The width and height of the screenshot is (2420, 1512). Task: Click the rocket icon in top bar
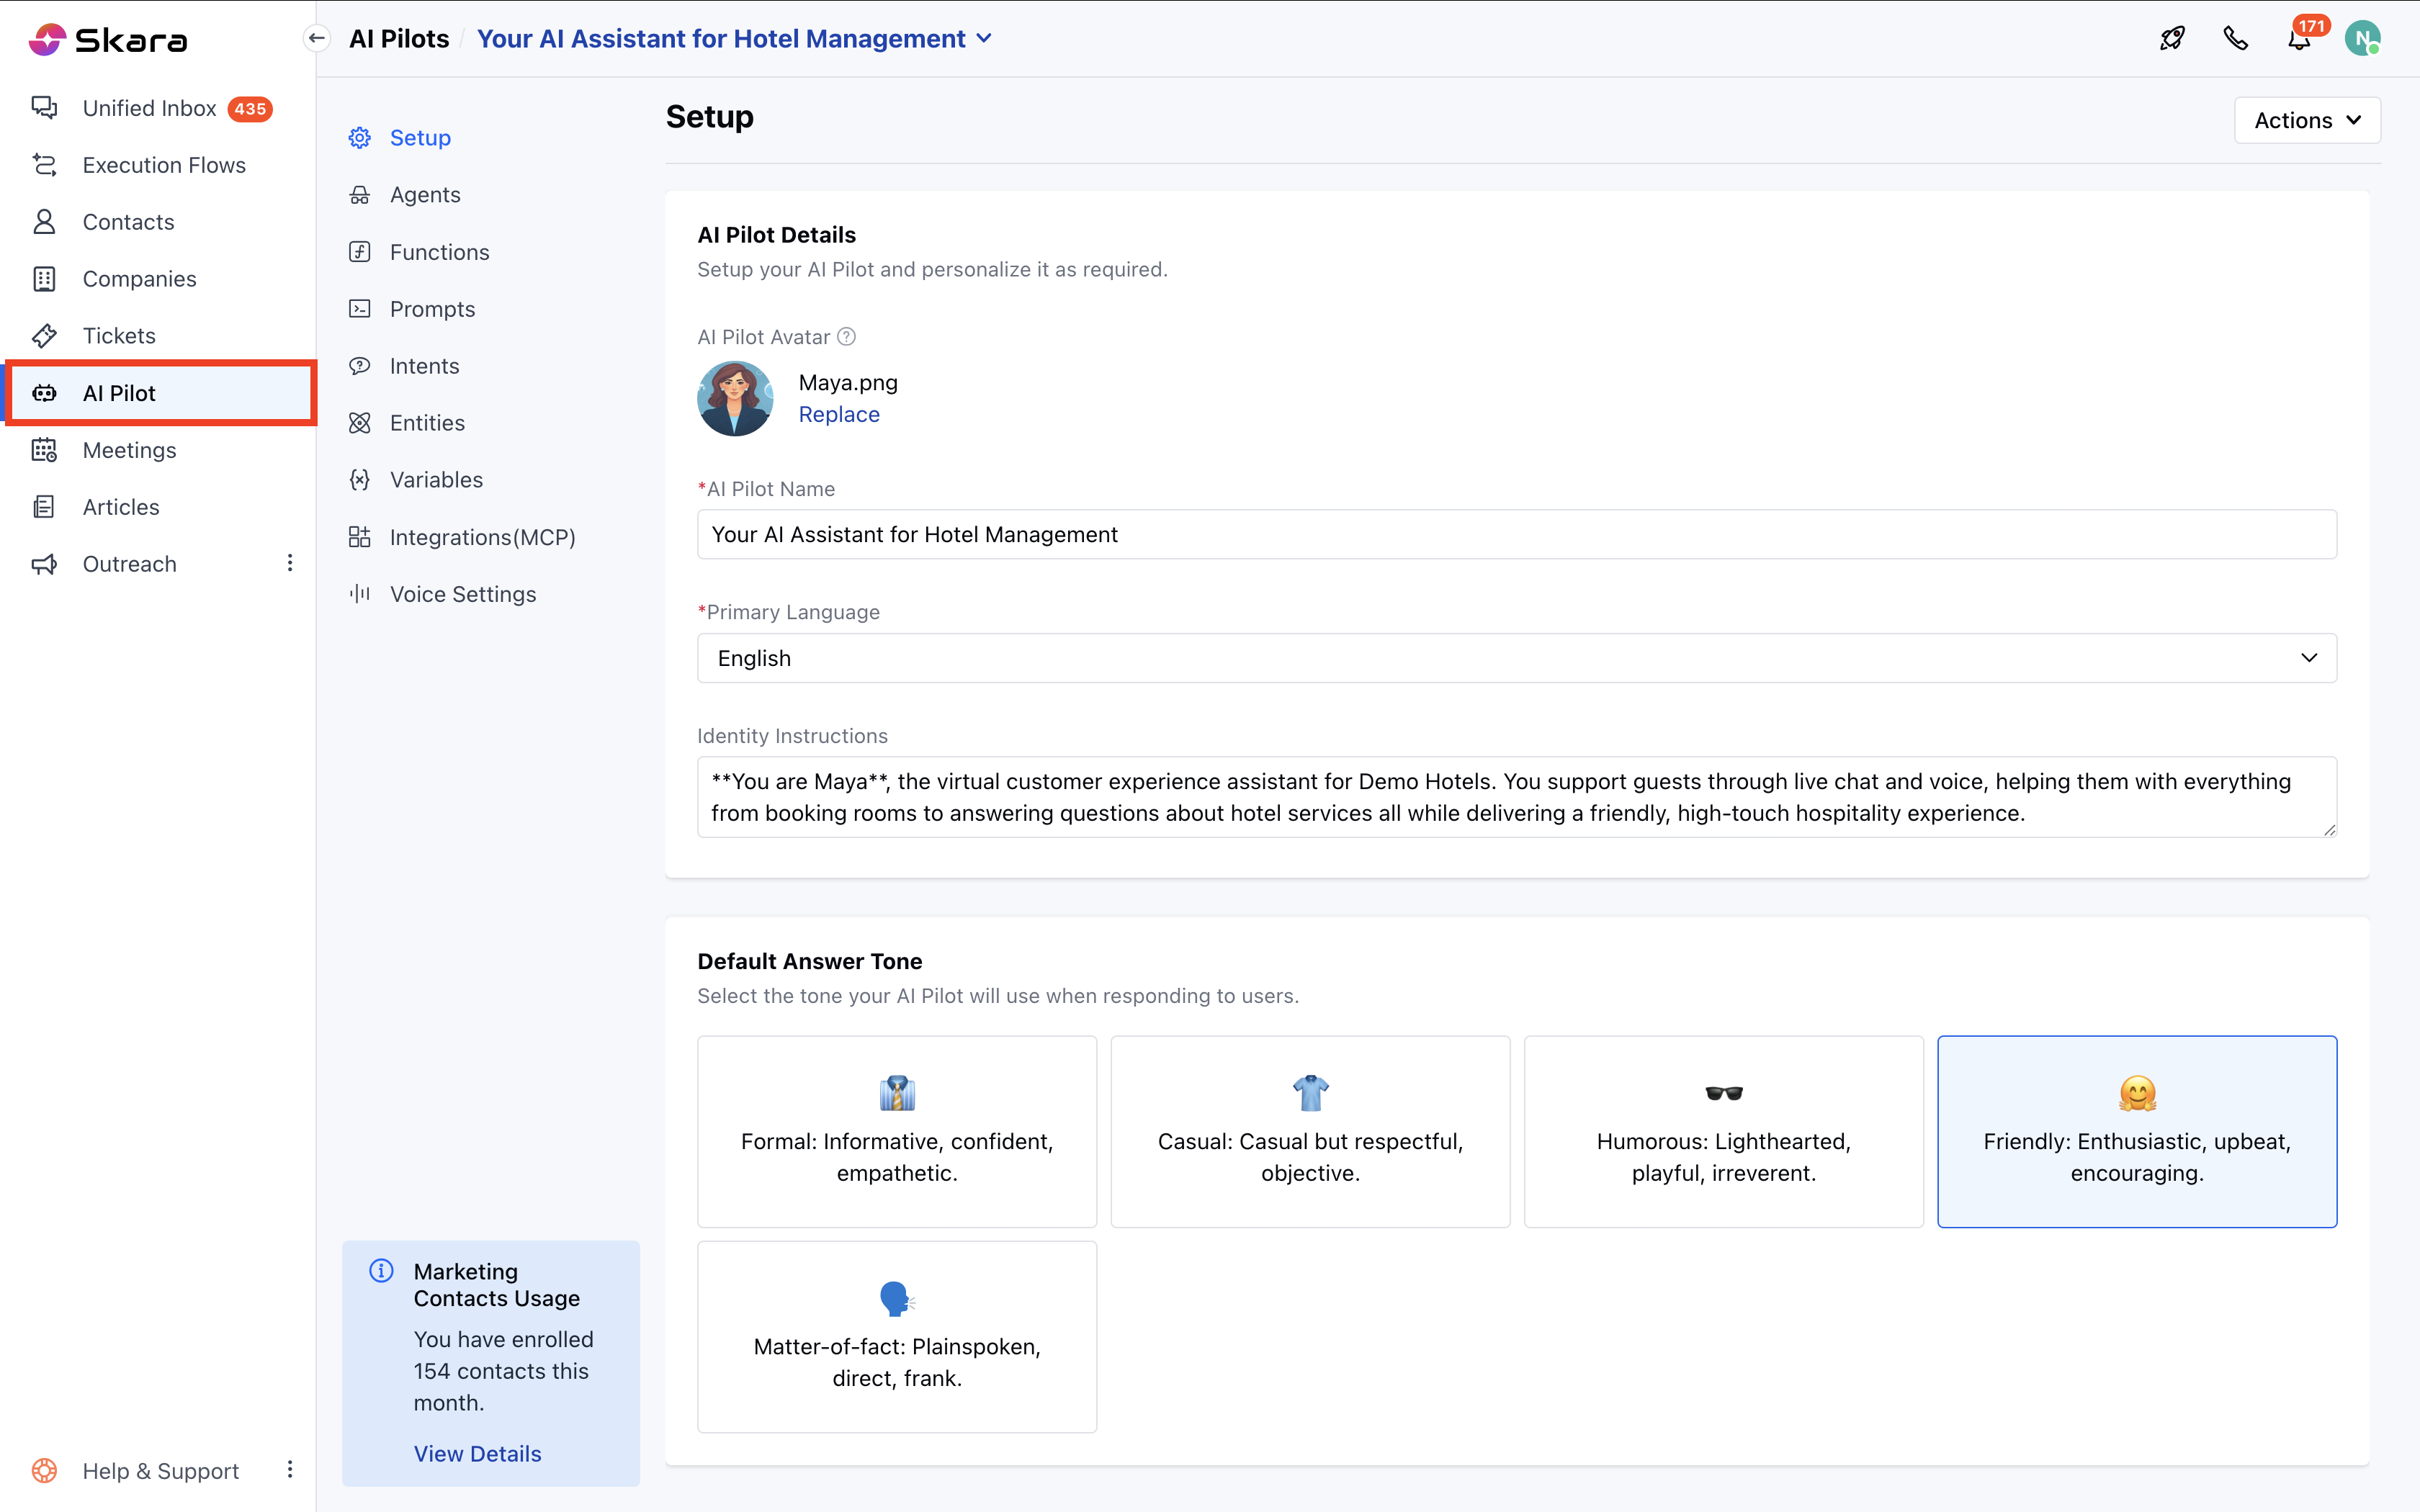coord(2171,39)
